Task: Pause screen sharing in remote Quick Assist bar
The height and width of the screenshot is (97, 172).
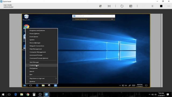Action: point(112,19)
